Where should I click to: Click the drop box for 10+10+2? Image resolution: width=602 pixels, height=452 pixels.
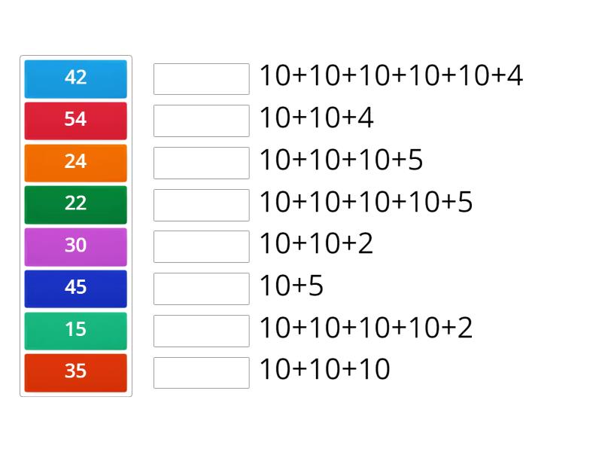[201, 246]
